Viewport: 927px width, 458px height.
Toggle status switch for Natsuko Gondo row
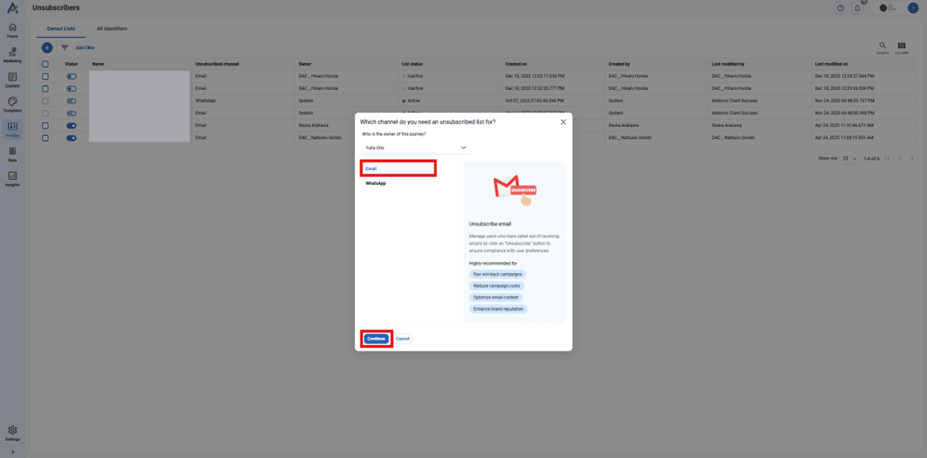pos(72,138)
